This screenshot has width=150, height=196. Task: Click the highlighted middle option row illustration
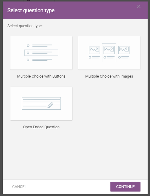[x=41, y=53]
